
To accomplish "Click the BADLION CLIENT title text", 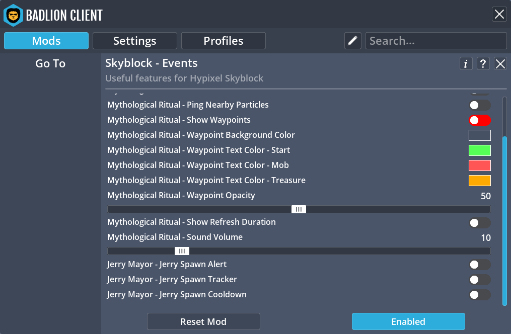I will (x=64, y=15).
